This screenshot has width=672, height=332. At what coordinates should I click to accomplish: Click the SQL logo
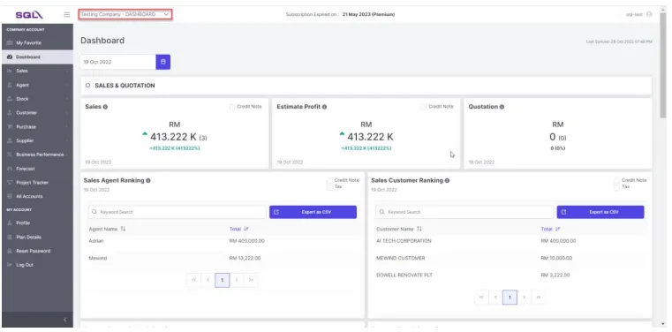point(29,15)
